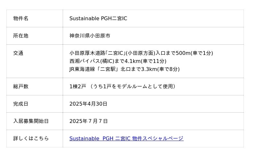Viewport: 256px width, 157px height.
Task: Select the 神奈川県小田原市 address text
Action: (x=90, y=36)
